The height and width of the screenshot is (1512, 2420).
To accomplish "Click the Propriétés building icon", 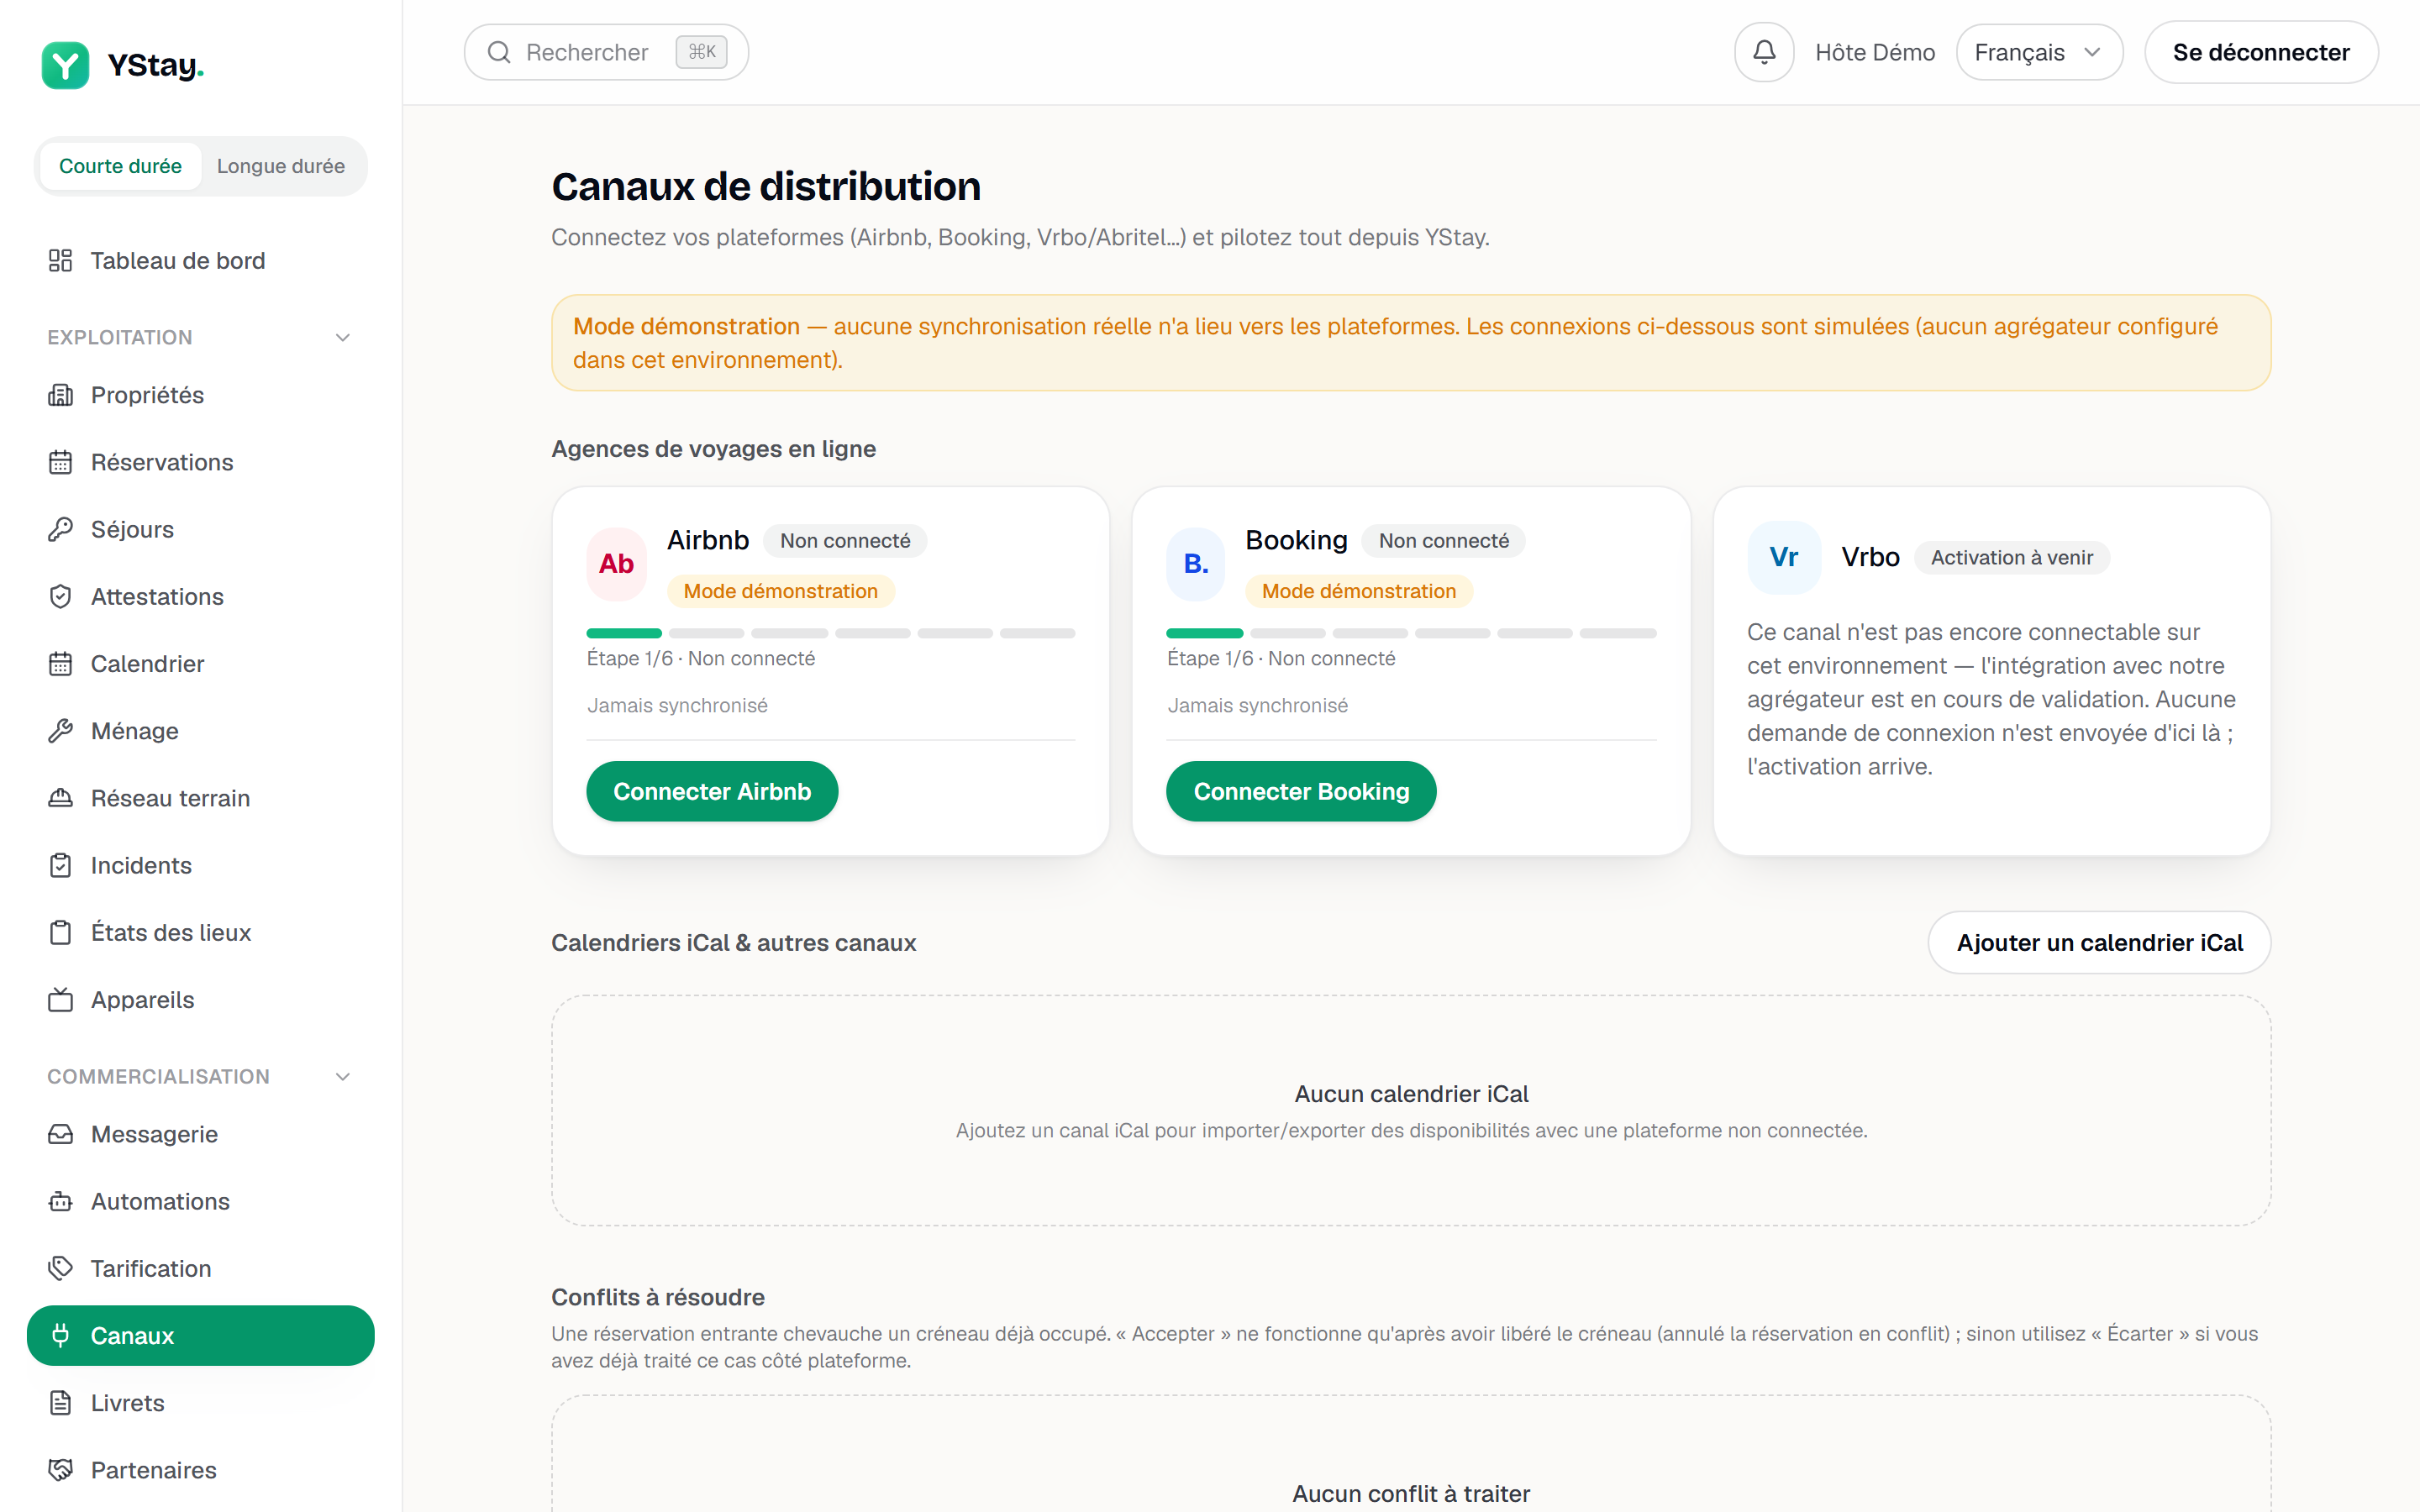I will (60, 395).
